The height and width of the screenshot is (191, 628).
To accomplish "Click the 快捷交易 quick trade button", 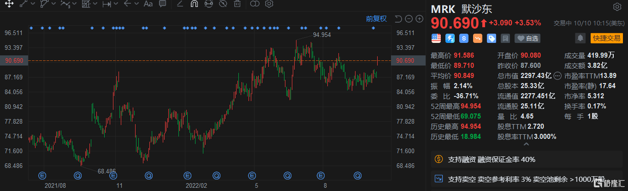I will (x=606, y=38).
